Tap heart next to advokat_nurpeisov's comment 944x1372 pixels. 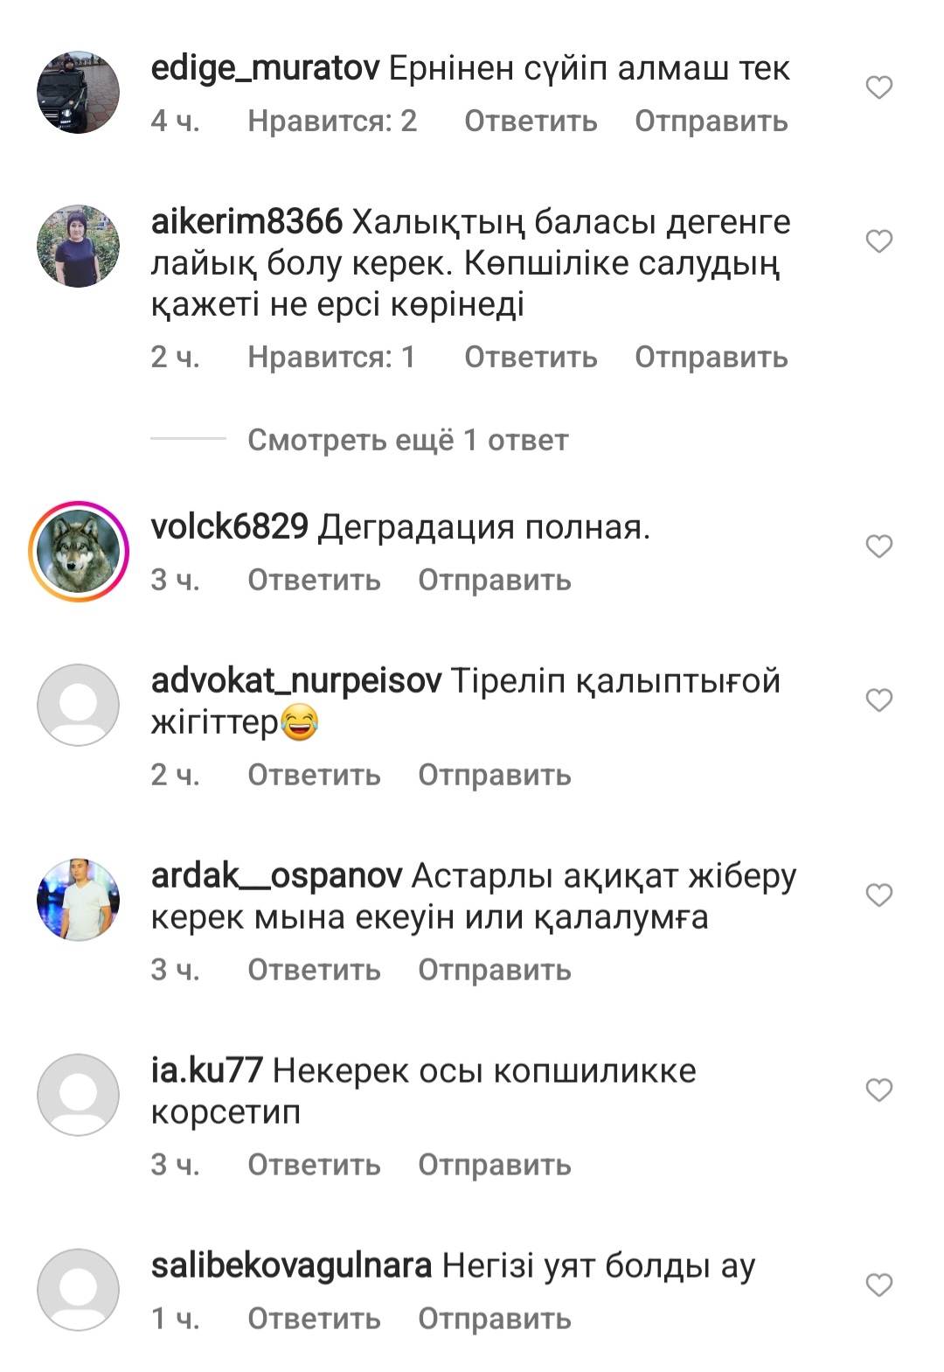coord(878,700)
